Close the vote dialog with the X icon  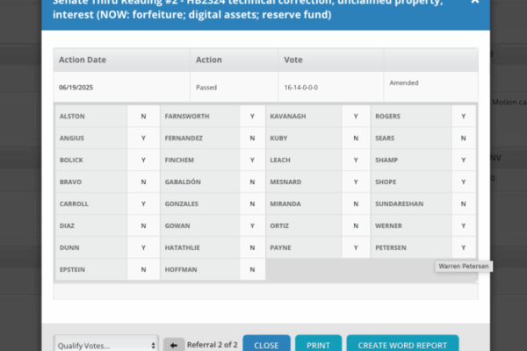pyautogui.click(x=475, y=2)
